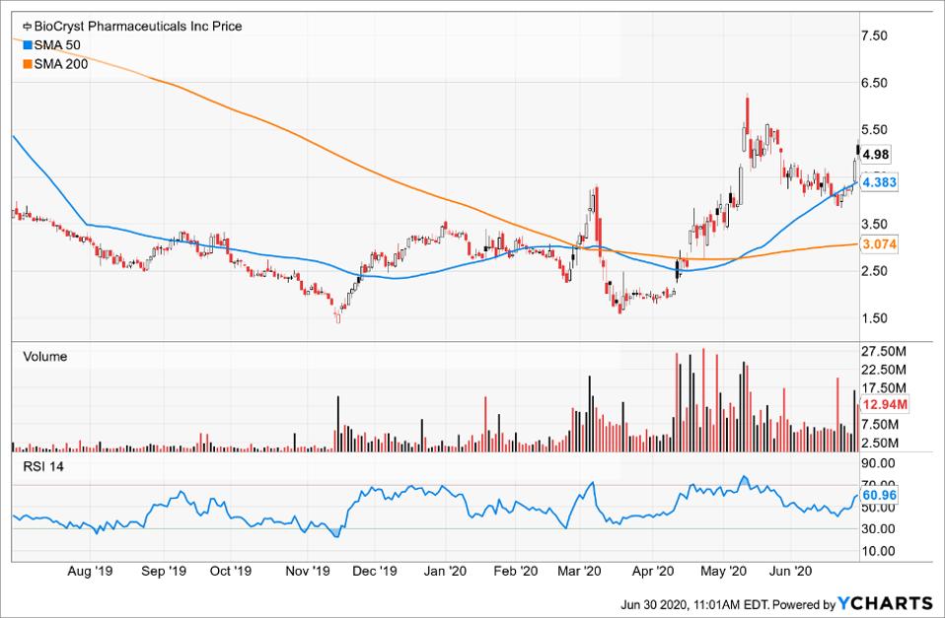Click the 5.50 price axis label

click(875, 129)
